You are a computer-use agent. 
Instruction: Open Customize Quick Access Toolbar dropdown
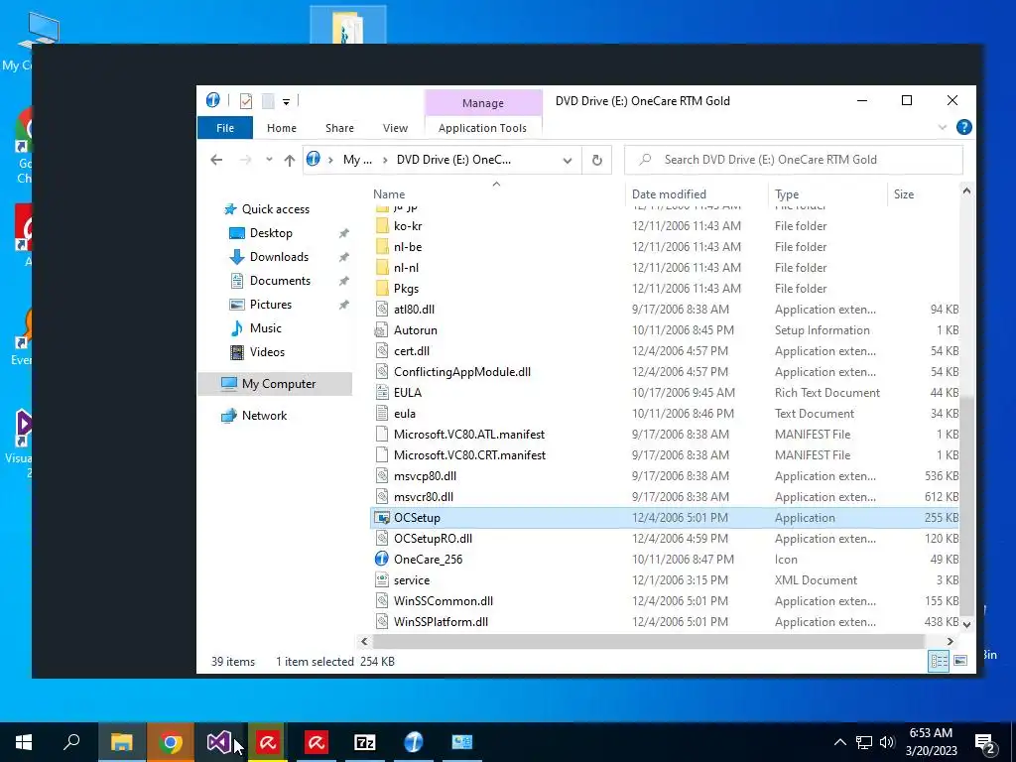(x=286, y=102)
